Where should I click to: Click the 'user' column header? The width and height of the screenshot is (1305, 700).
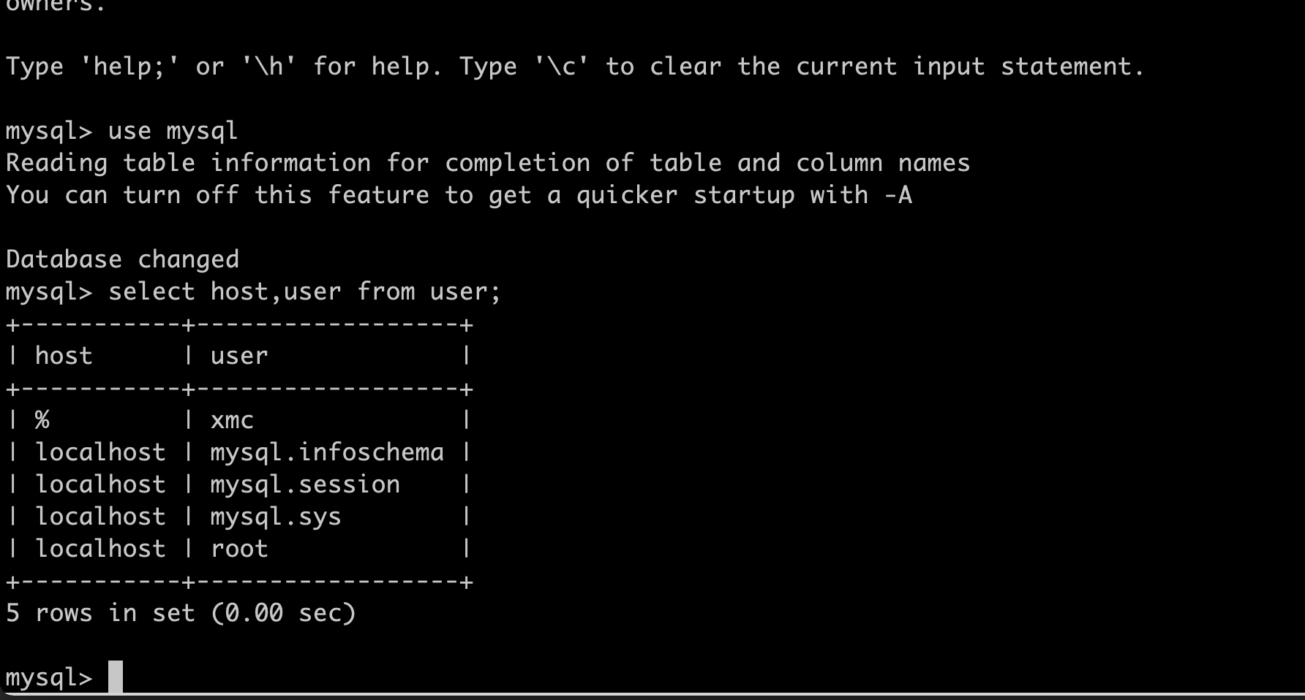coord(239,356)
